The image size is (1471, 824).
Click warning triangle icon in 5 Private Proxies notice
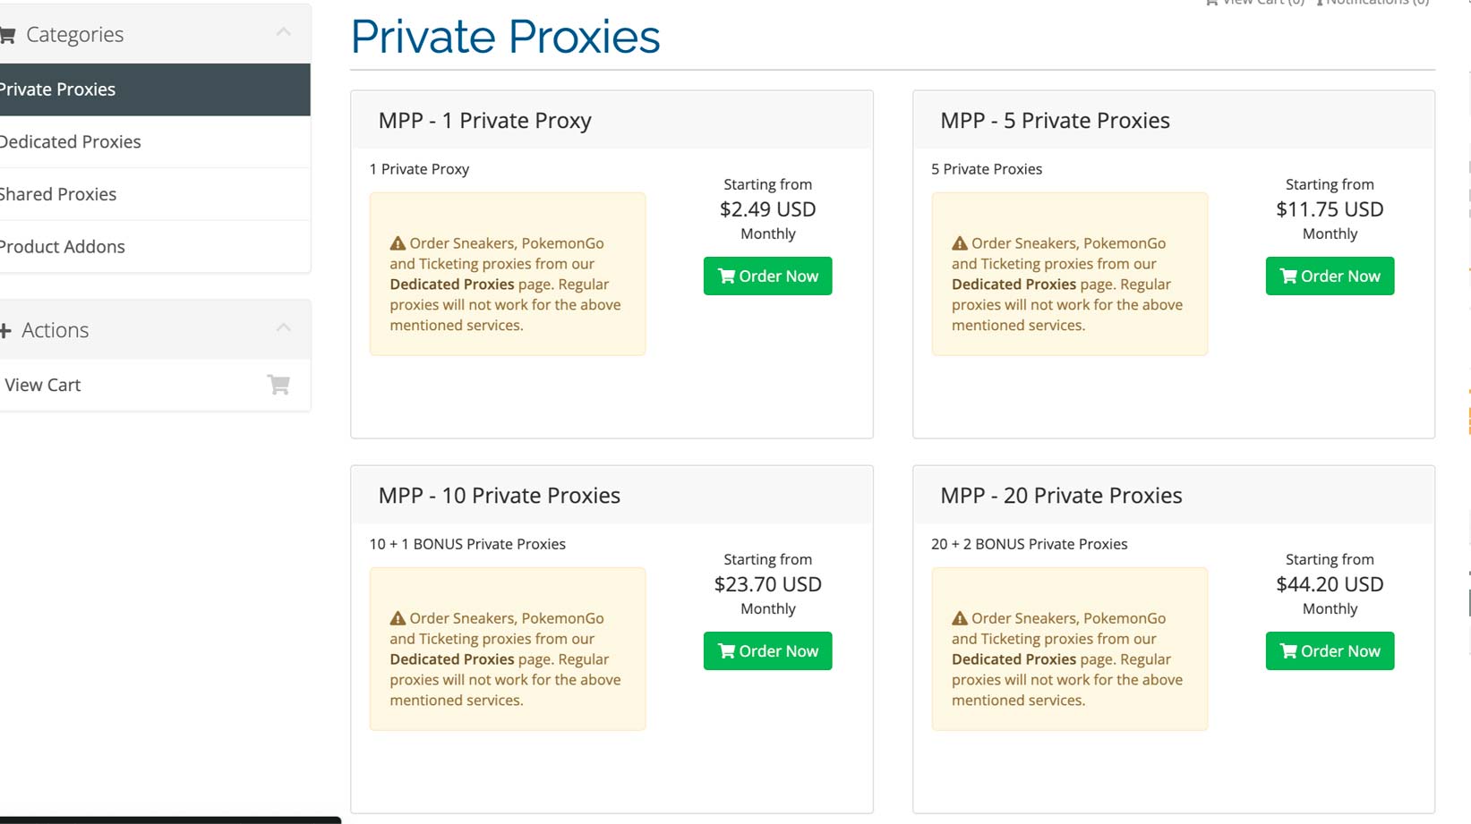(960, 243)
